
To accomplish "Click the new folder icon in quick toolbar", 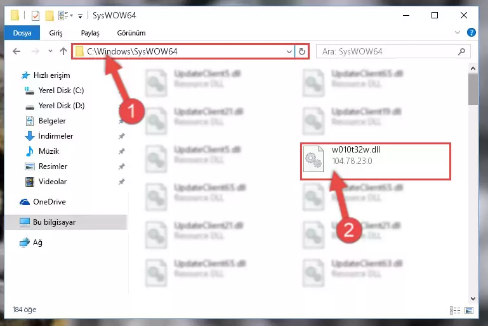I will [x=49, y=16].
